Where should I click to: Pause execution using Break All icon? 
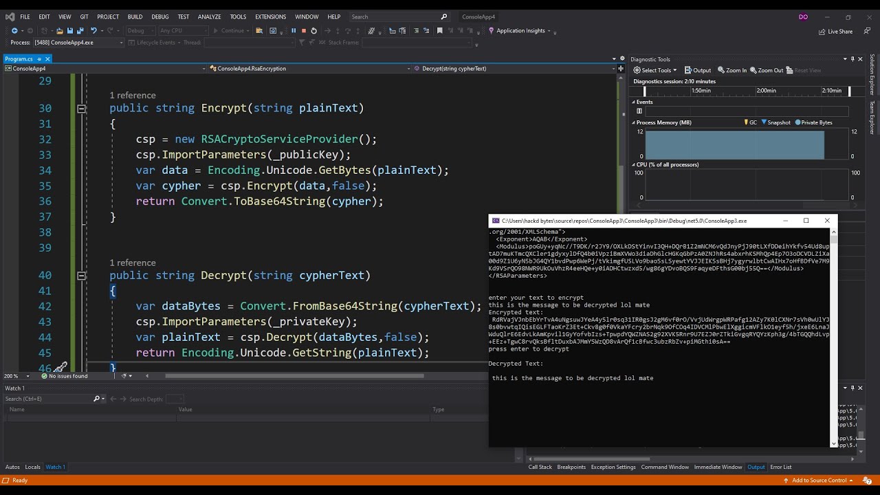(x=294, y=31)
